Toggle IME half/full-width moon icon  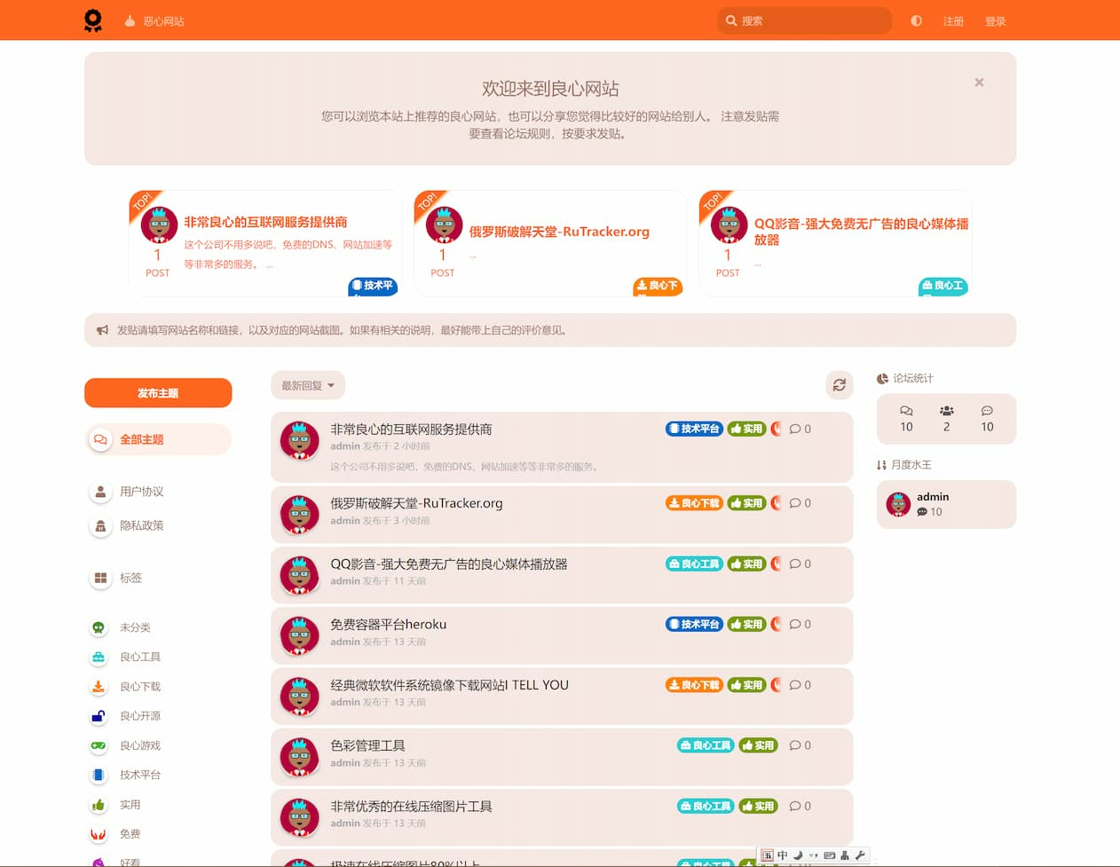(x=798, y=855)
